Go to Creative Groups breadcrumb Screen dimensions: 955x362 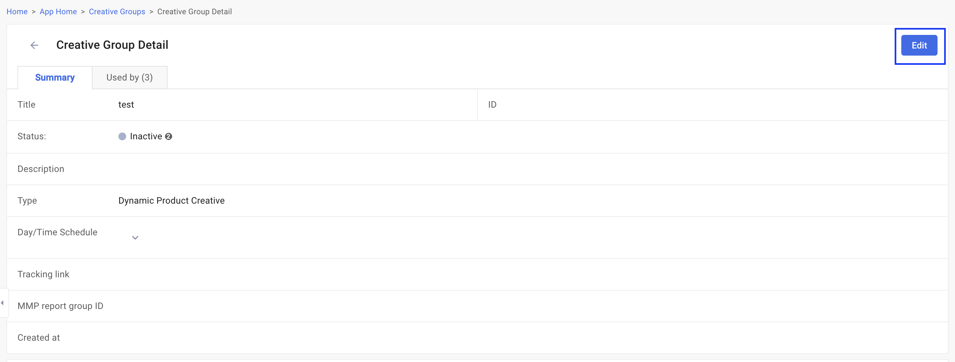coord(117,12)
